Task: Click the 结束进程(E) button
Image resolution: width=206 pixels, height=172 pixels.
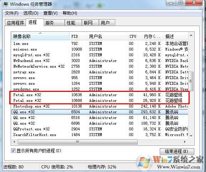Action: tap(177, 151)
